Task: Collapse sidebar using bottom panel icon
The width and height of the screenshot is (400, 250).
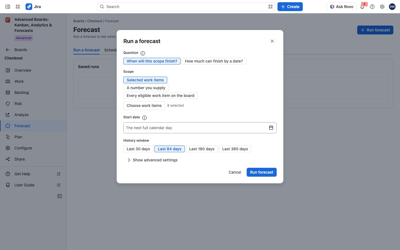Action: pyautogui.click(x=60, y=196)
